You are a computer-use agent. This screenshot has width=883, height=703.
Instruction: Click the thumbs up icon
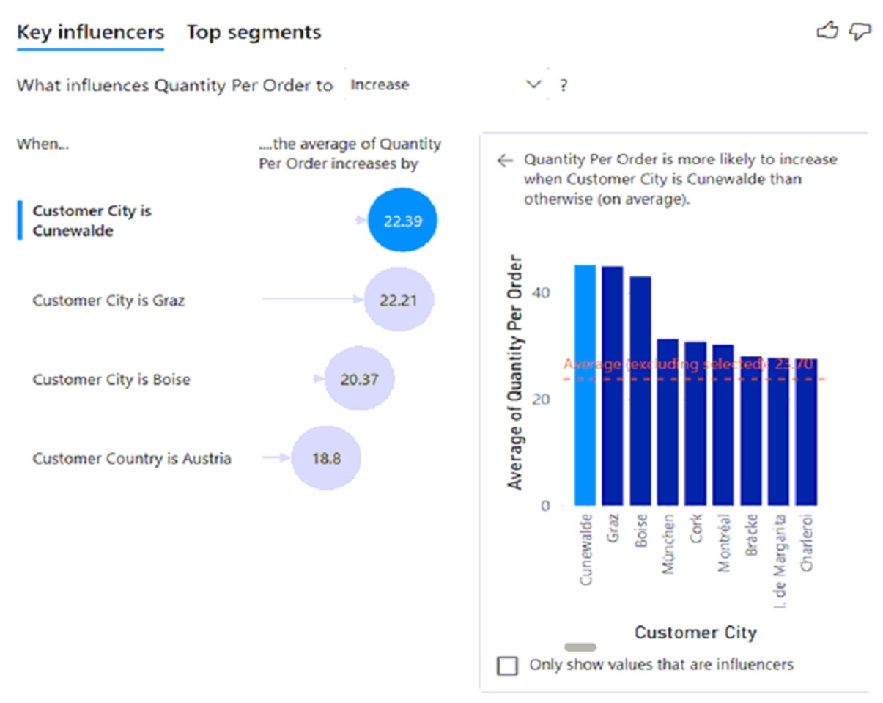[827, 32]
